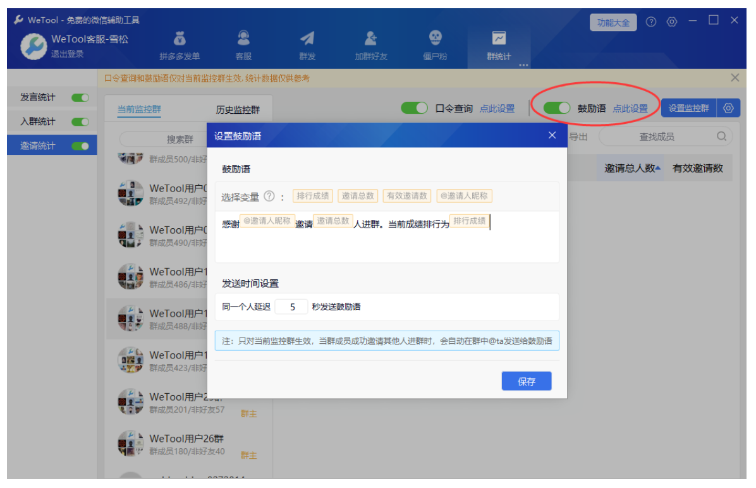Screen dimensions: 756x488
Task: Toggle the 入群统计 switch
Action: click(80, 122)
